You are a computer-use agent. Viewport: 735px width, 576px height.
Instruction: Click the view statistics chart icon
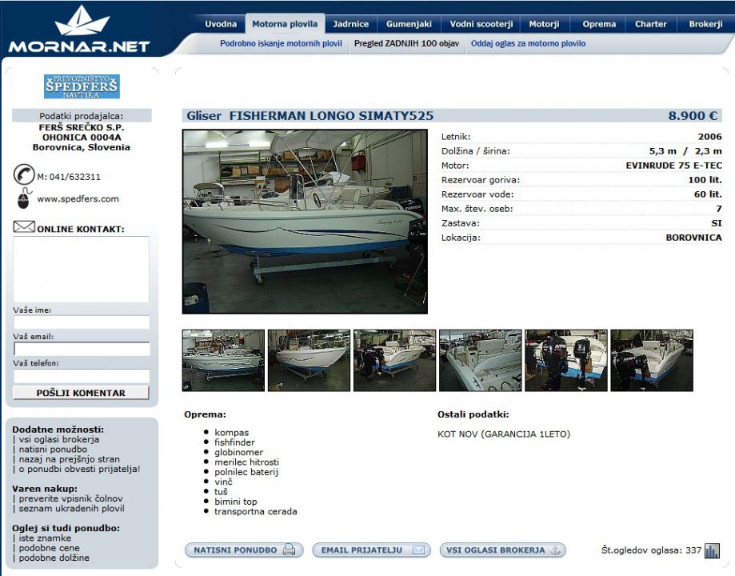[712, 550]
